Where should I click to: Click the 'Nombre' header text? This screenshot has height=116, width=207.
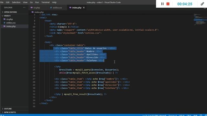pyautogui.click(x=90, y=51)
